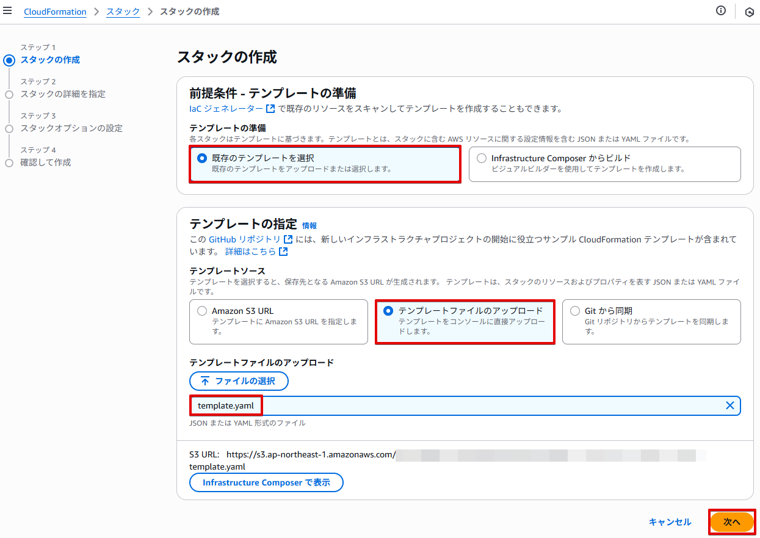Open the GitHub リポジトリ link
This screenshot has height=538, width=760.
(x=245, y=239)
